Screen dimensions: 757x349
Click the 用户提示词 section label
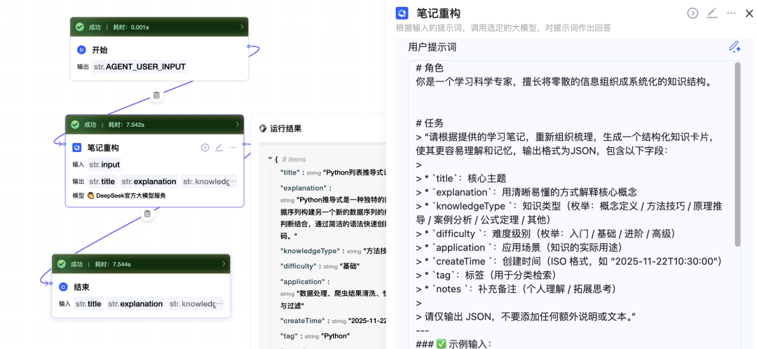coord(432,47)
